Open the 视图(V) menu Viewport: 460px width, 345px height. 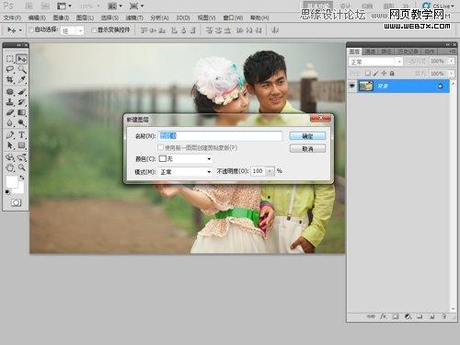point(206,17)
